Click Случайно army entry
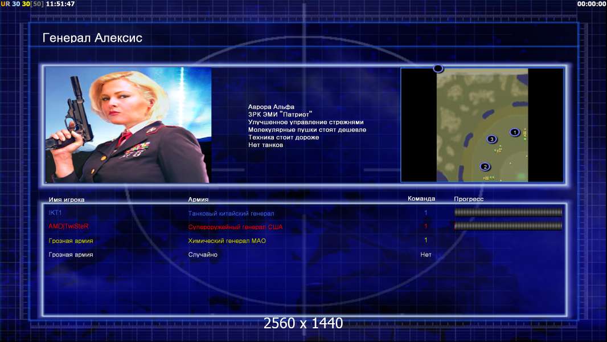Image resolution: width=607 pixels, height=342 pixels. [203, 254]
